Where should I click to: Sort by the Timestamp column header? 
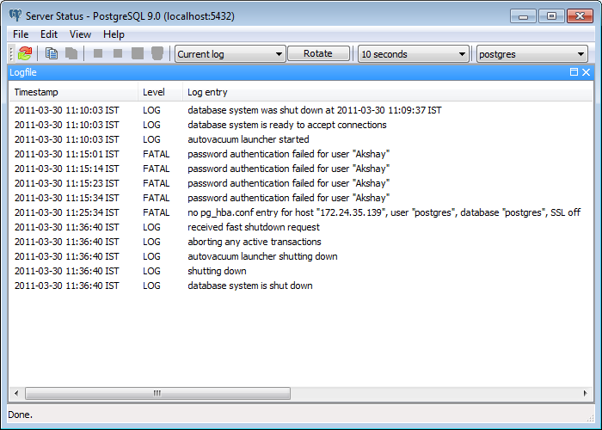coord(73,91)
